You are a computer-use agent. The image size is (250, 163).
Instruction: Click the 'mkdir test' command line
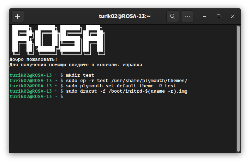(x=52, y=75)
